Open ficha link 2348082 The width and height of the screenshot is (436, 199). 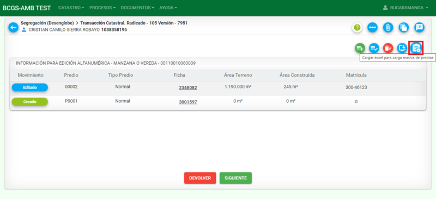pos(188,88)
